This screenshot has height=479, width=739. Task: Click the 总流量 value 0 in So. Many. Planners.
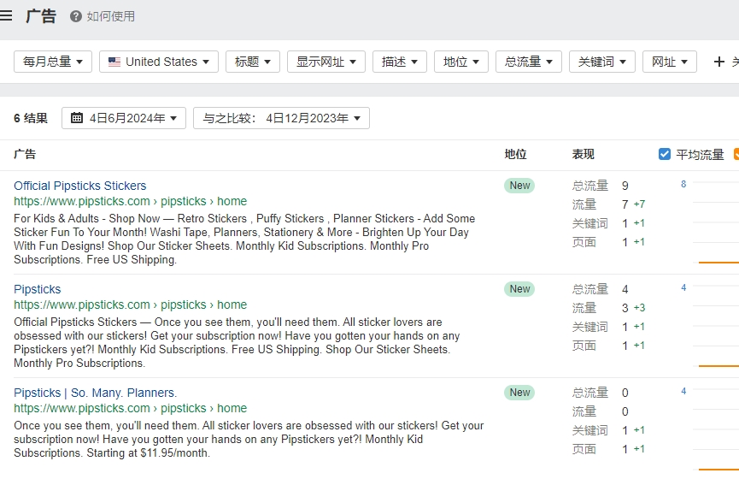click(x=625, y=393)
